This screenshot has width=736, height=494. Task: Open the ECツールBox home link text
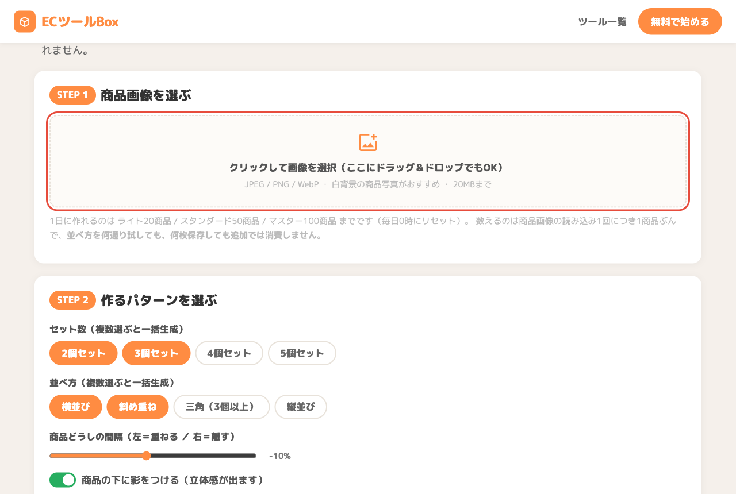pos(80,22)
